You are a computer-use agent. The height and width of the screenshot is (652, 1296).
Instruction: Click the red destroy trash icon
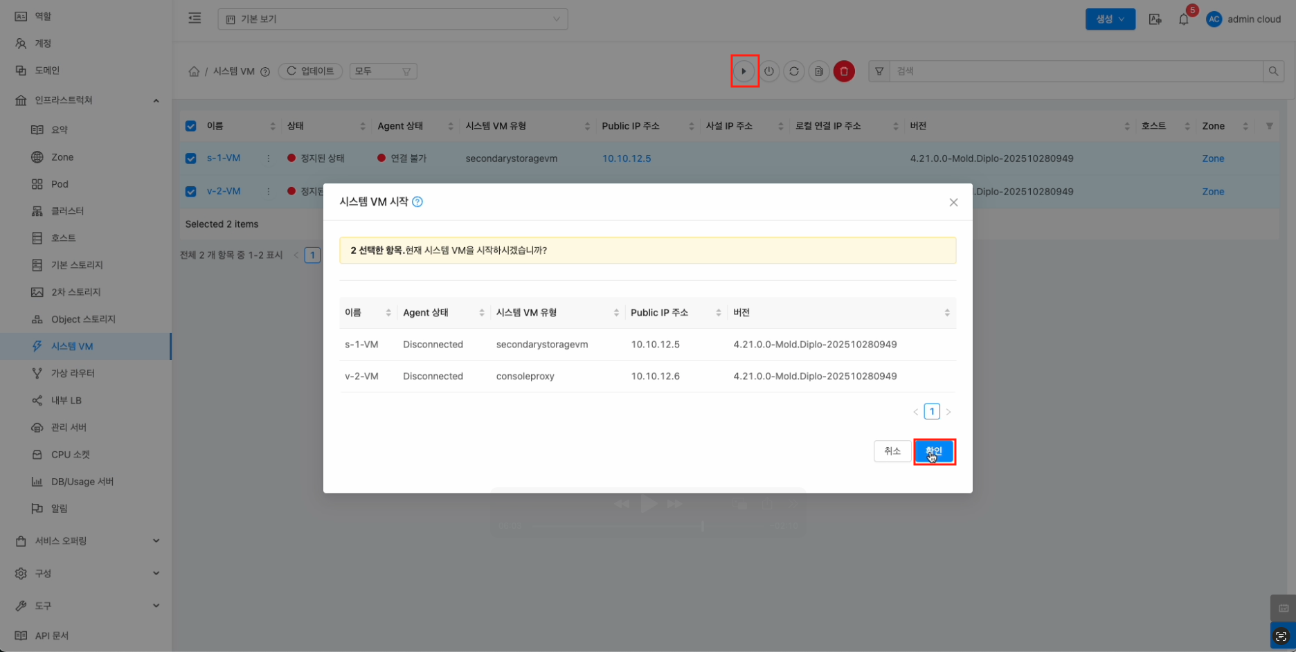(x=844, y=71)
